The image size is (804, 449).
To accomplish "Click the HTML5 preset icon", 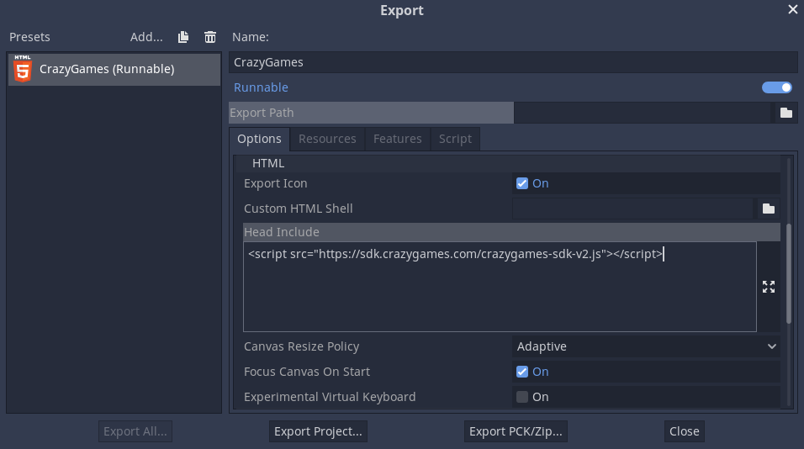I will coord(23,69).
